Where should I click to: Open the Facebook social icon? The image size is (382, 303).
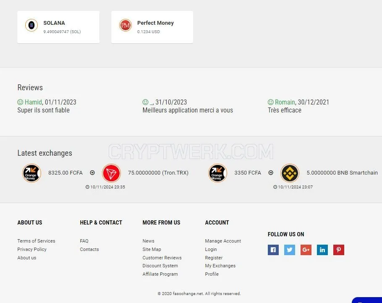[x=273, y=250]
